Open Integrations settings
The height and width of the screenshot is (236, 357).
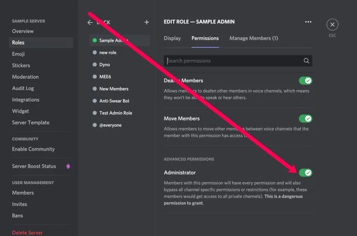25,99
